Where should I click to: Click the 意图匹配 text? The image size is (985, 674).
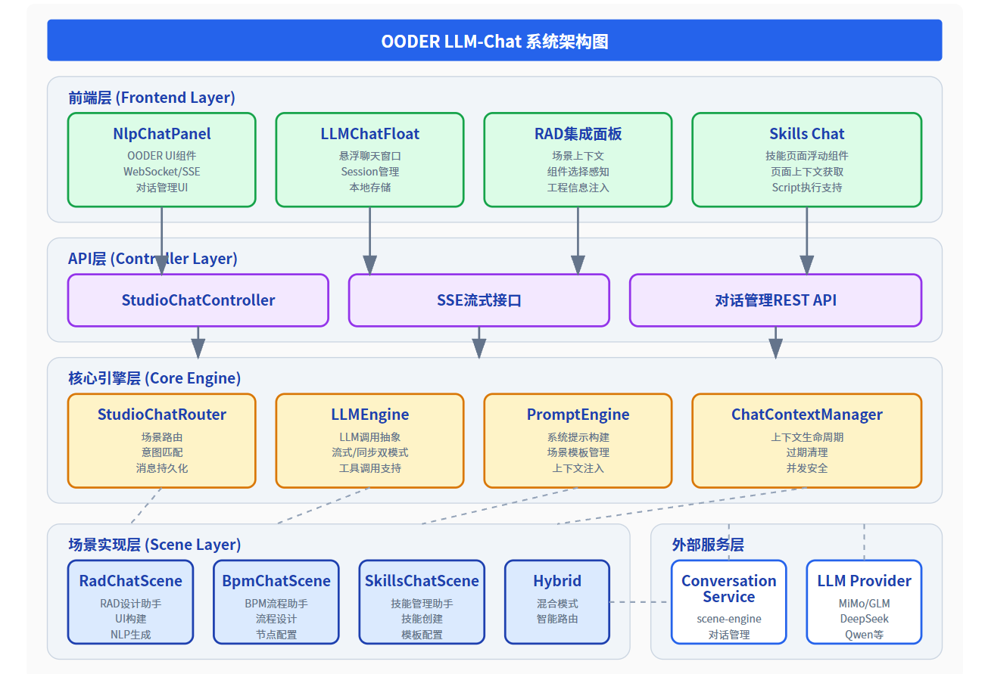[x=162, y=452]
